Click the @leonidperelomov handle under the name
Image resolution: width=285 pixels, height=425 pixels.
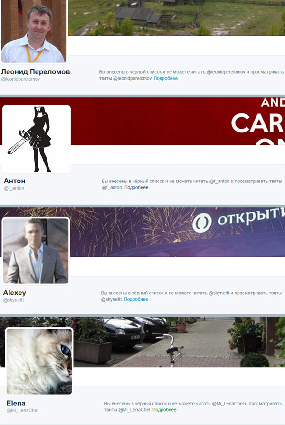point(20,79)
